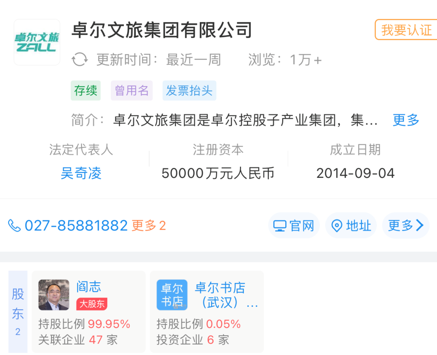Expand company intro with 更多 link
Screen dimensions: 437x355
point(406,120)
